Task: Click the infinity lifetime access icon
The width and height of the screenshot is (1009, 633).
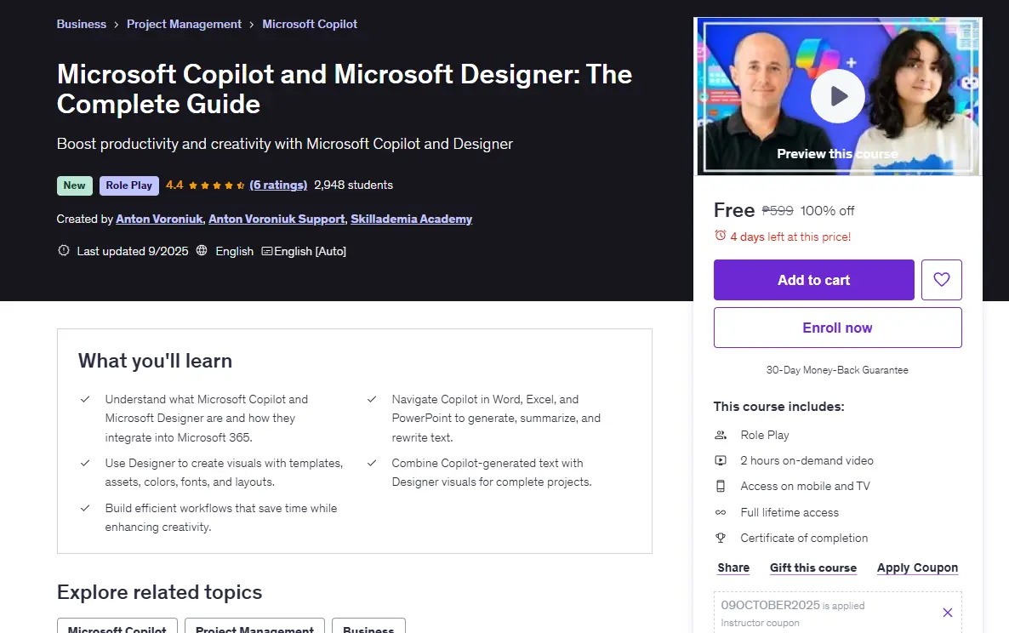Action: coord(721,513)
